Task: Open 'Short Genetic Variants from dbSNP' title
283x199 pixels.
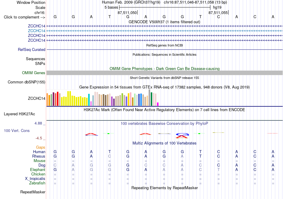Action: pos(164,78)
